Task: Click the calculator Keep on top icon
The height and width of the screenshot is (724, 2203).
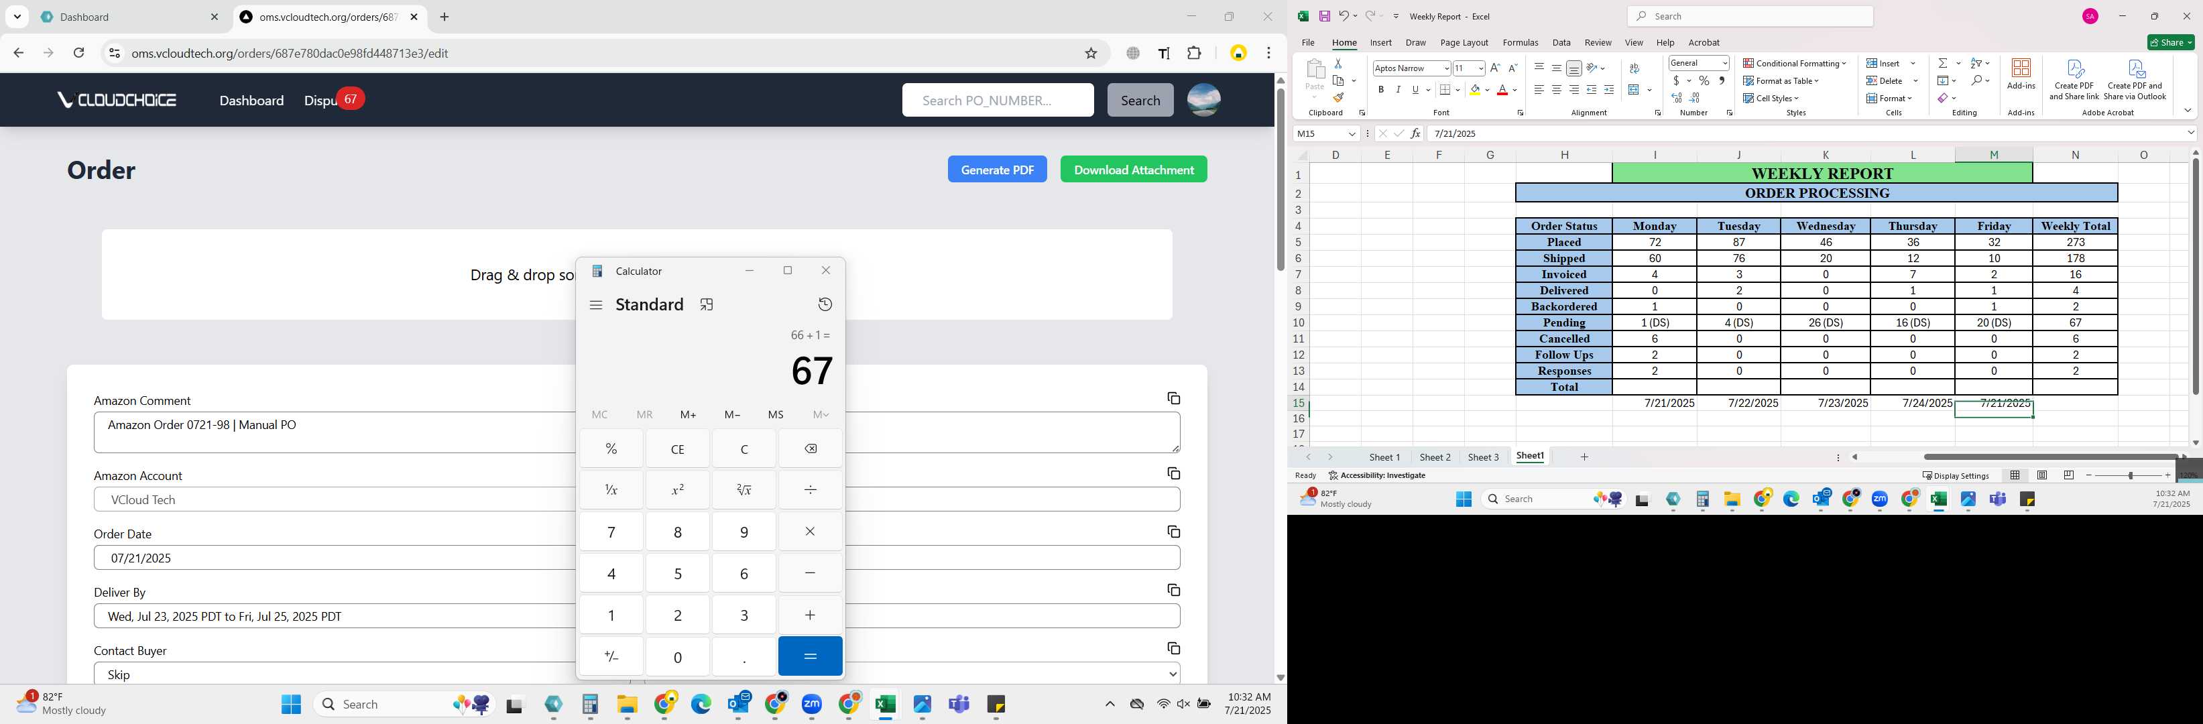Action: pos(707,304)
